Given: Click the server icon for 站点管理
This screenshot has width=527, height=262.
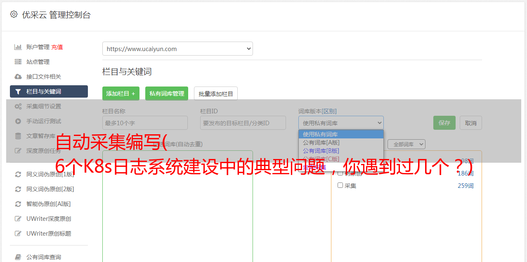Looking at the screenshot, I should [x=18, y=62].
